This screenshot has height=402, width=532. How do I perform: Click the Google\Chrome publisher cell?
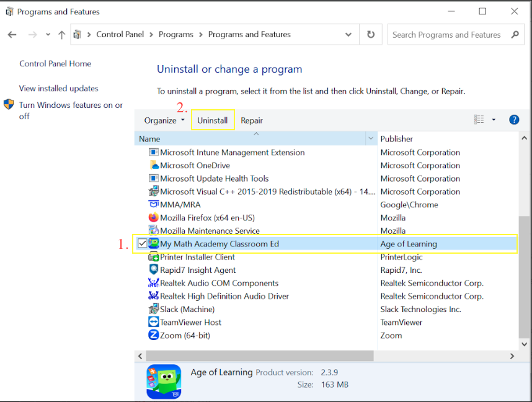tap(409, 204)
